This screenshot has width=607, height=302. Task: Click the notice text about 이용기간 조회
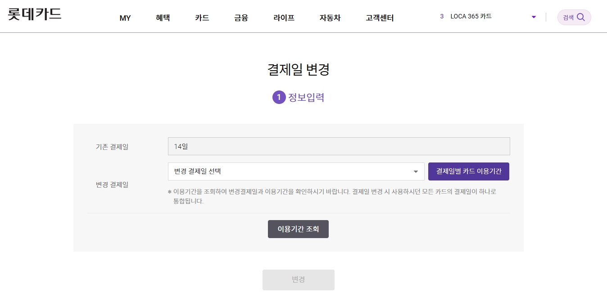click(332, 196)
